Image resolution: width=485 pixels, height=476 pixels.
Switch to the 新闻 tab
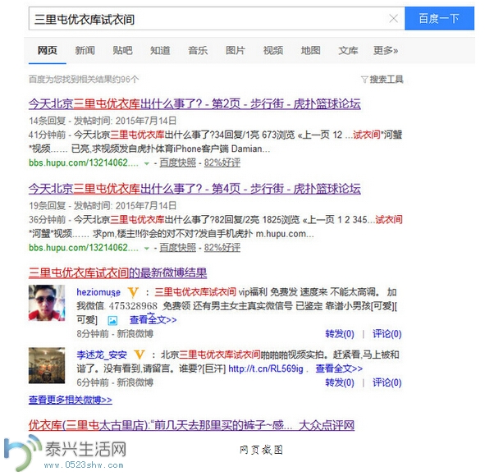tap(85, 50)
